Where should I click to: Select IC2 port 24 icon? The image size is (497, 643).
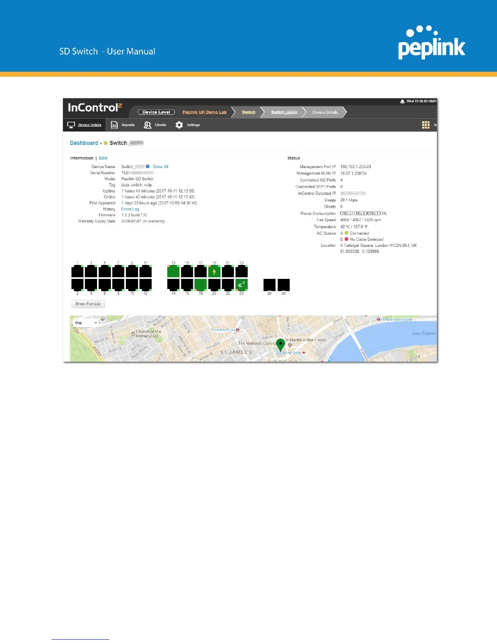pos(241,285)
